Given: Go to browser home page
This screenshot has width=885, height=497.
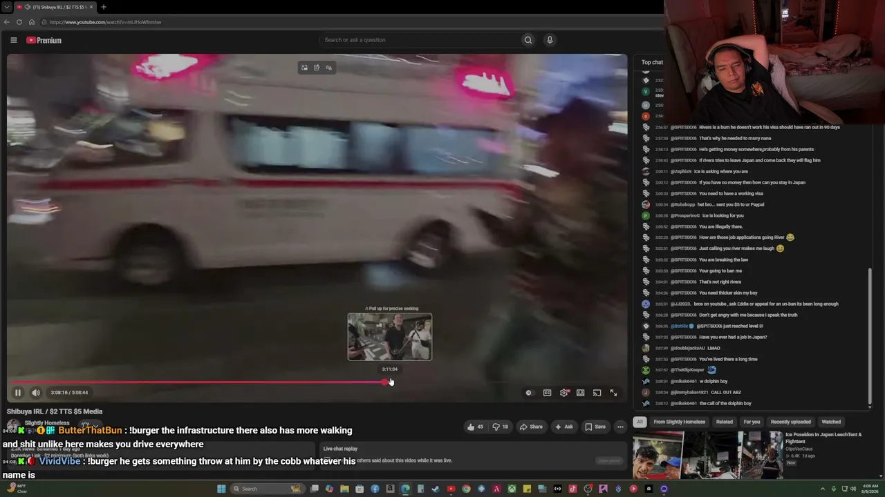Looking at the screenshot, I should point(32,22).
